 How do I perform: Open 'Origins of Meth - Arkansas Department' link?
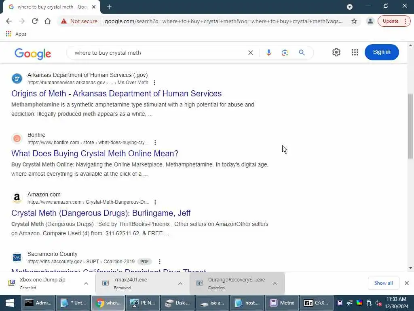116,94
